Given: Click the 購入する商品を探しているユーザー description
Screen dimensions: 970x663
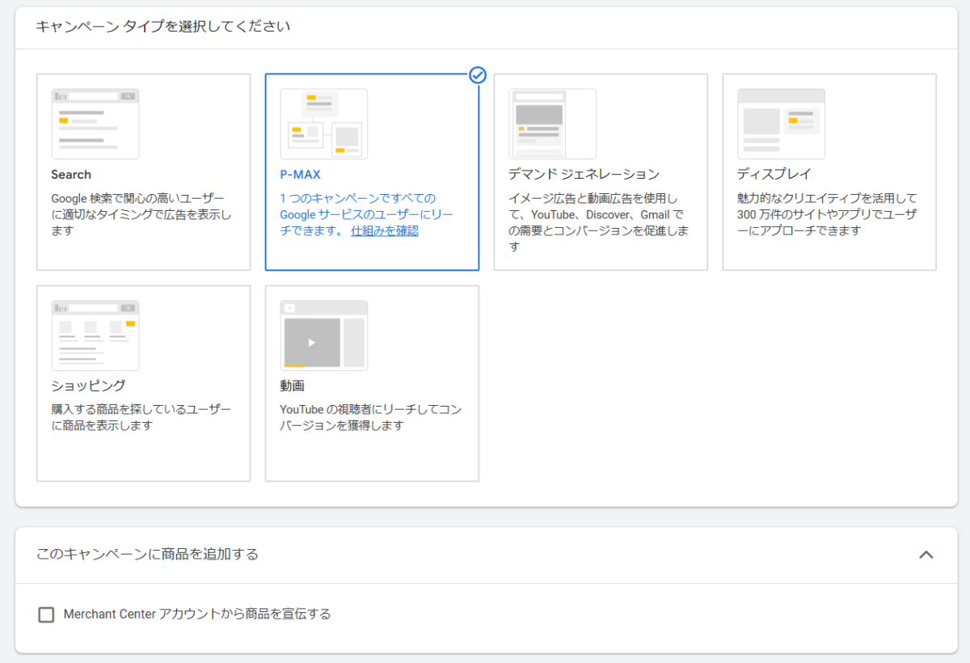Looking at the screenshot, I should [141, 418].
